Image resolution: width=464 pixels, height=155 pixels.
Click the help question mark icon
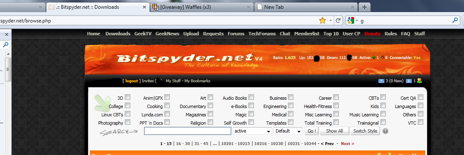(385, 131)
